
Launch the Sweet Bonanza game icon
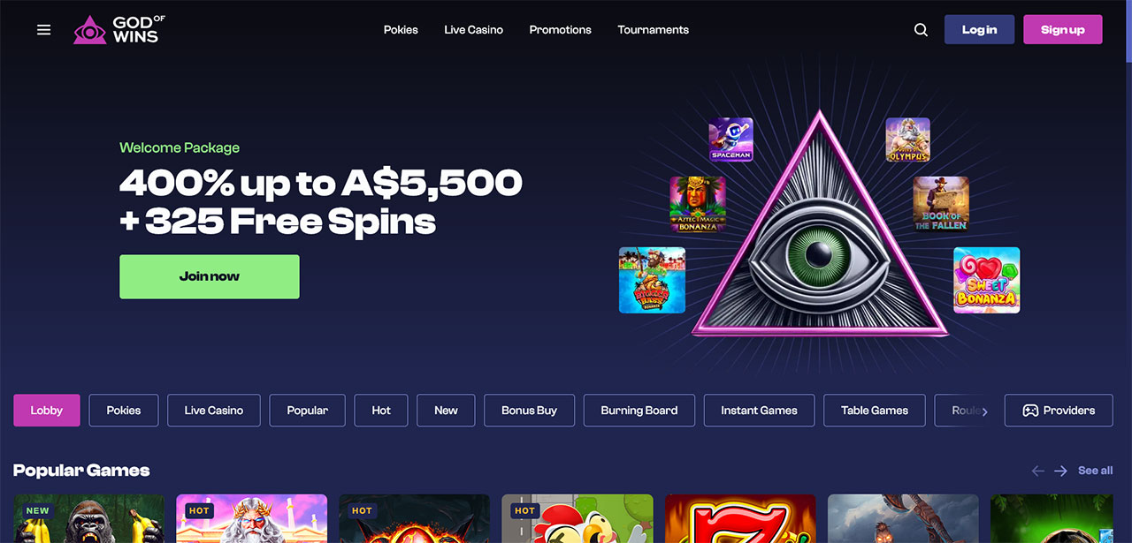987,280
